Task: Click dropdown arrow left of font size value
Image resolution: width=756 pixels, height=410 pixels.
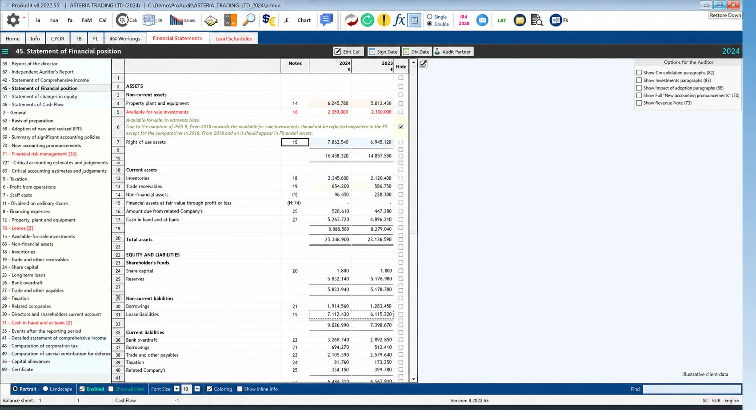Action: (176, 389)
